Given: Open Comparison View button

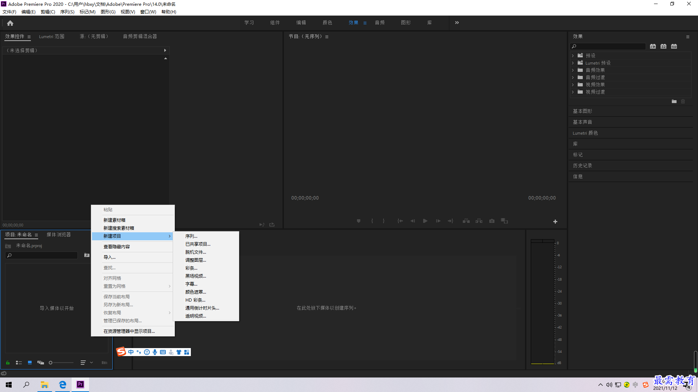Looking at the screenshot, I should [504, 221].
